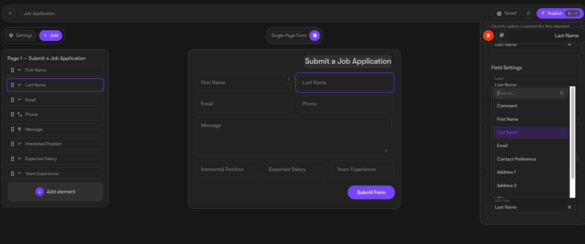
Task: Click the red delete element trash icon
Action: click(x=488, y=35)
